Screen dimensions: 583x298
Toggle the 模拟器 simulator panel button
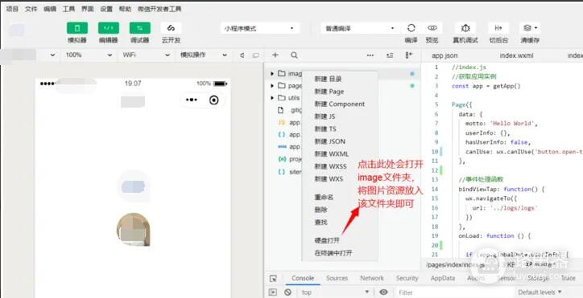tap(77, 28)
